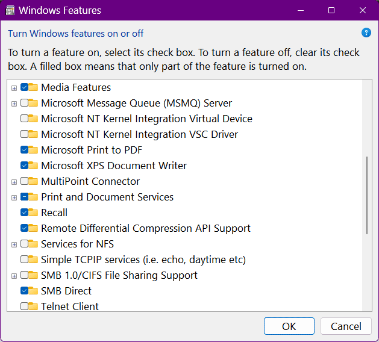
Task: Uncheck the Media Features checkbox
Action: coord(25,87)
